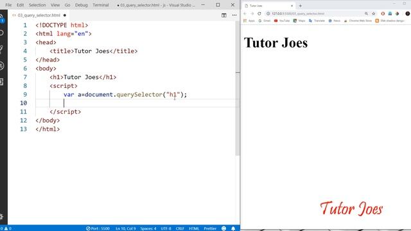411x231 pixels.
Task: Open the Go menu
Action: tap(67, 5)
